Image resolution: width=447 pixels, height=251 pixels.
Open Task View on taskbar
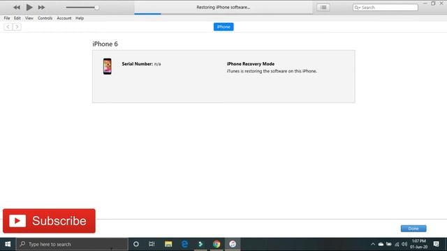(x=152, y=244)
